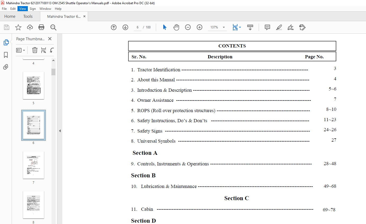366x224 pixels.
Task: Open the Bookmarks panel
Action: click(x=6, y=55)
